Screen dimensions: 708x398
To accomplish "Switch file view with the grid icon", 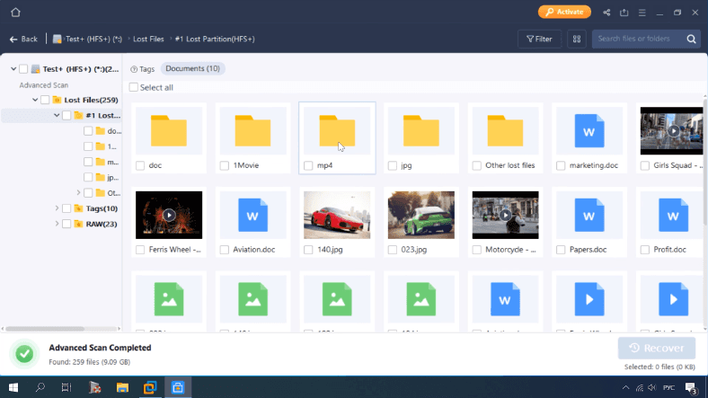I will [576, 39].
